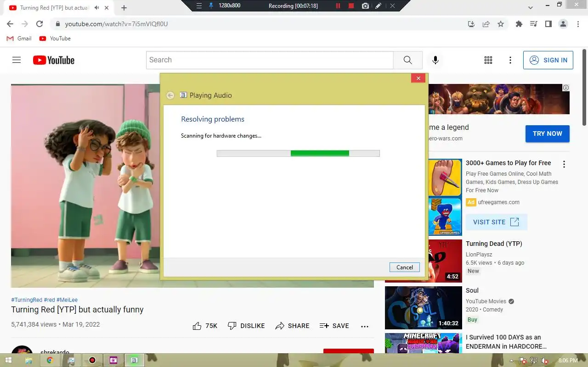Open Chrome from the taskbar
The height and width of the screenshot is (367, 588).
(x=50, y=360)
